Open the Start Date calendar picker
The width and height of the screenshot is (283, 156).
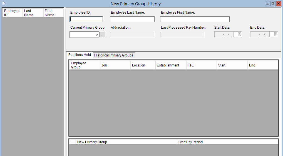(239, 34)
